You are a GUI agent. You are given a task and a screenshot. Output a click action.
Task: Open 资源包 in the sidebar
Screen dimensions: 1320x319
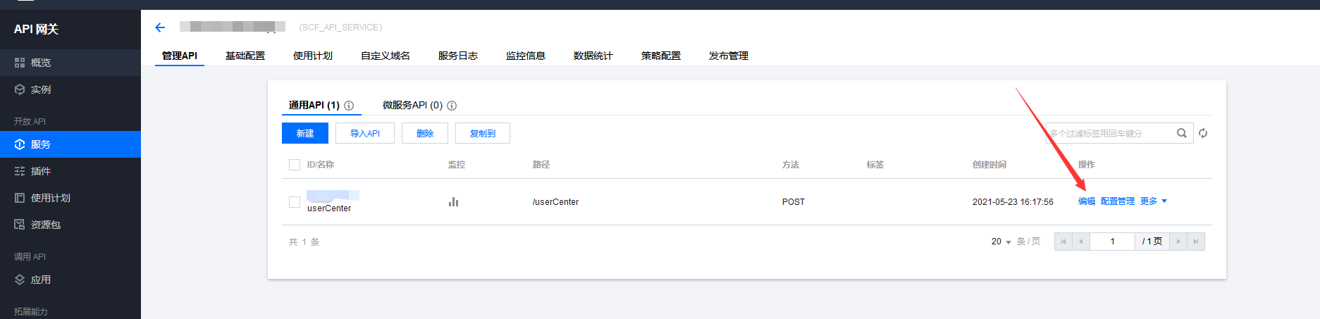(x=70, y=225)
